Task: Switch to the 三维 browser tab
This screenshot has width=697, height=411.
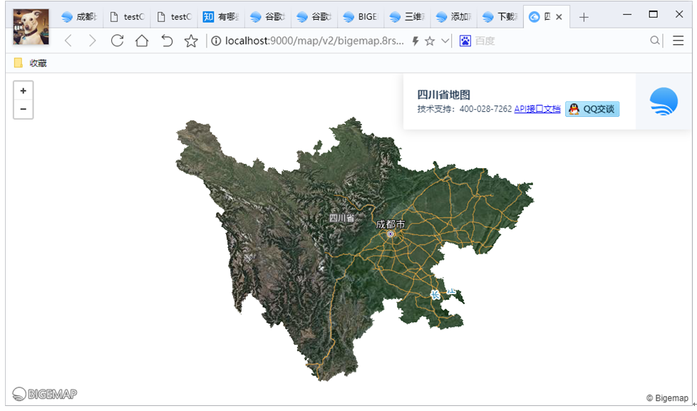Action: 407,16
